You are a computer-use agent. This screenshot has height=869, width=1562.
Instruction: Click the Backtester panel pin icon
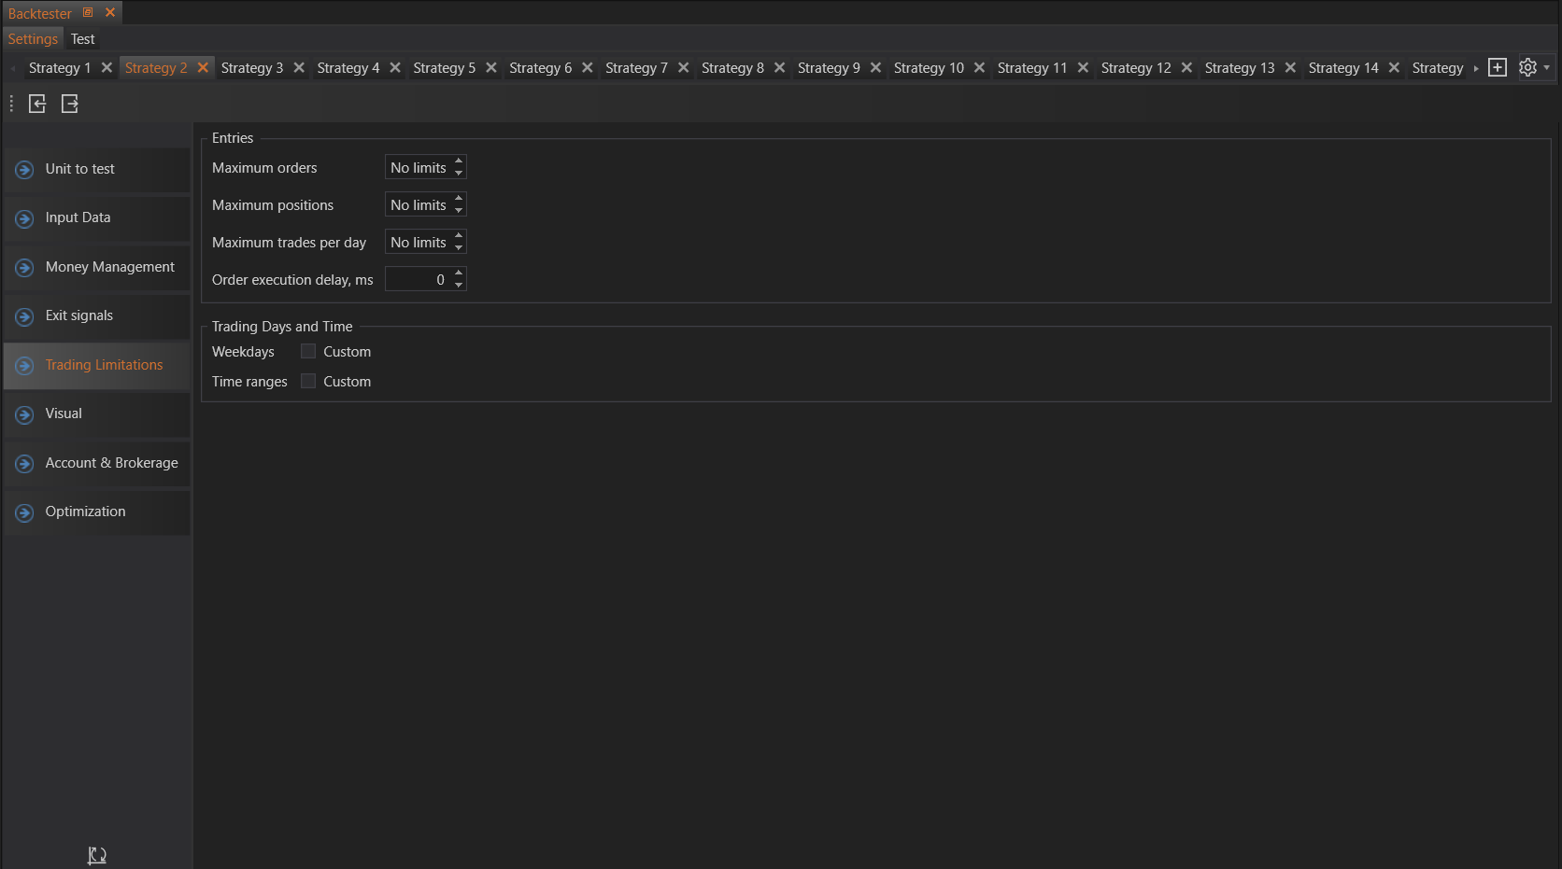point(88,13)
